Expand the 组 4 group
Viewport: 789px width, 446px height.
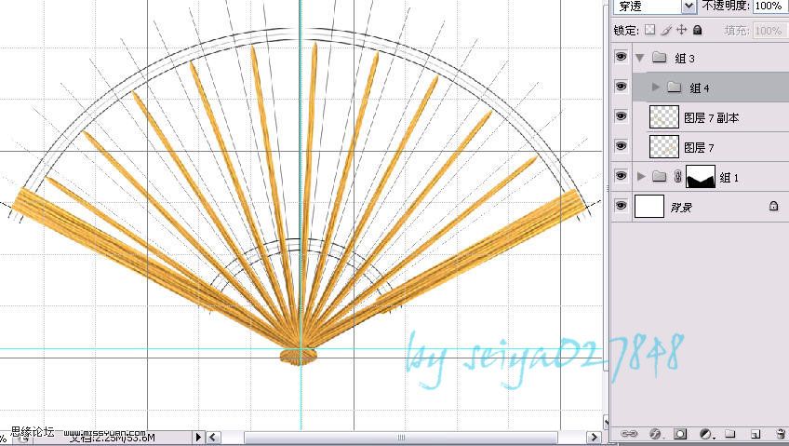[x=656, y=88]
